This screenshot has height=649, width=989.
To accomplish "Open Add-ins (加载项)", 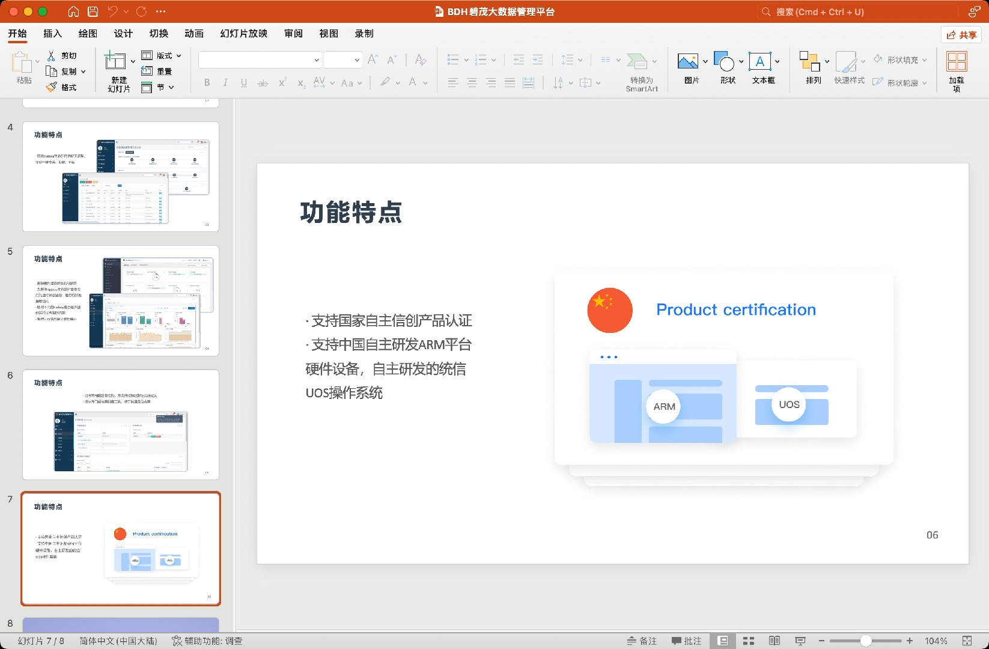I will tap(957, 72).
